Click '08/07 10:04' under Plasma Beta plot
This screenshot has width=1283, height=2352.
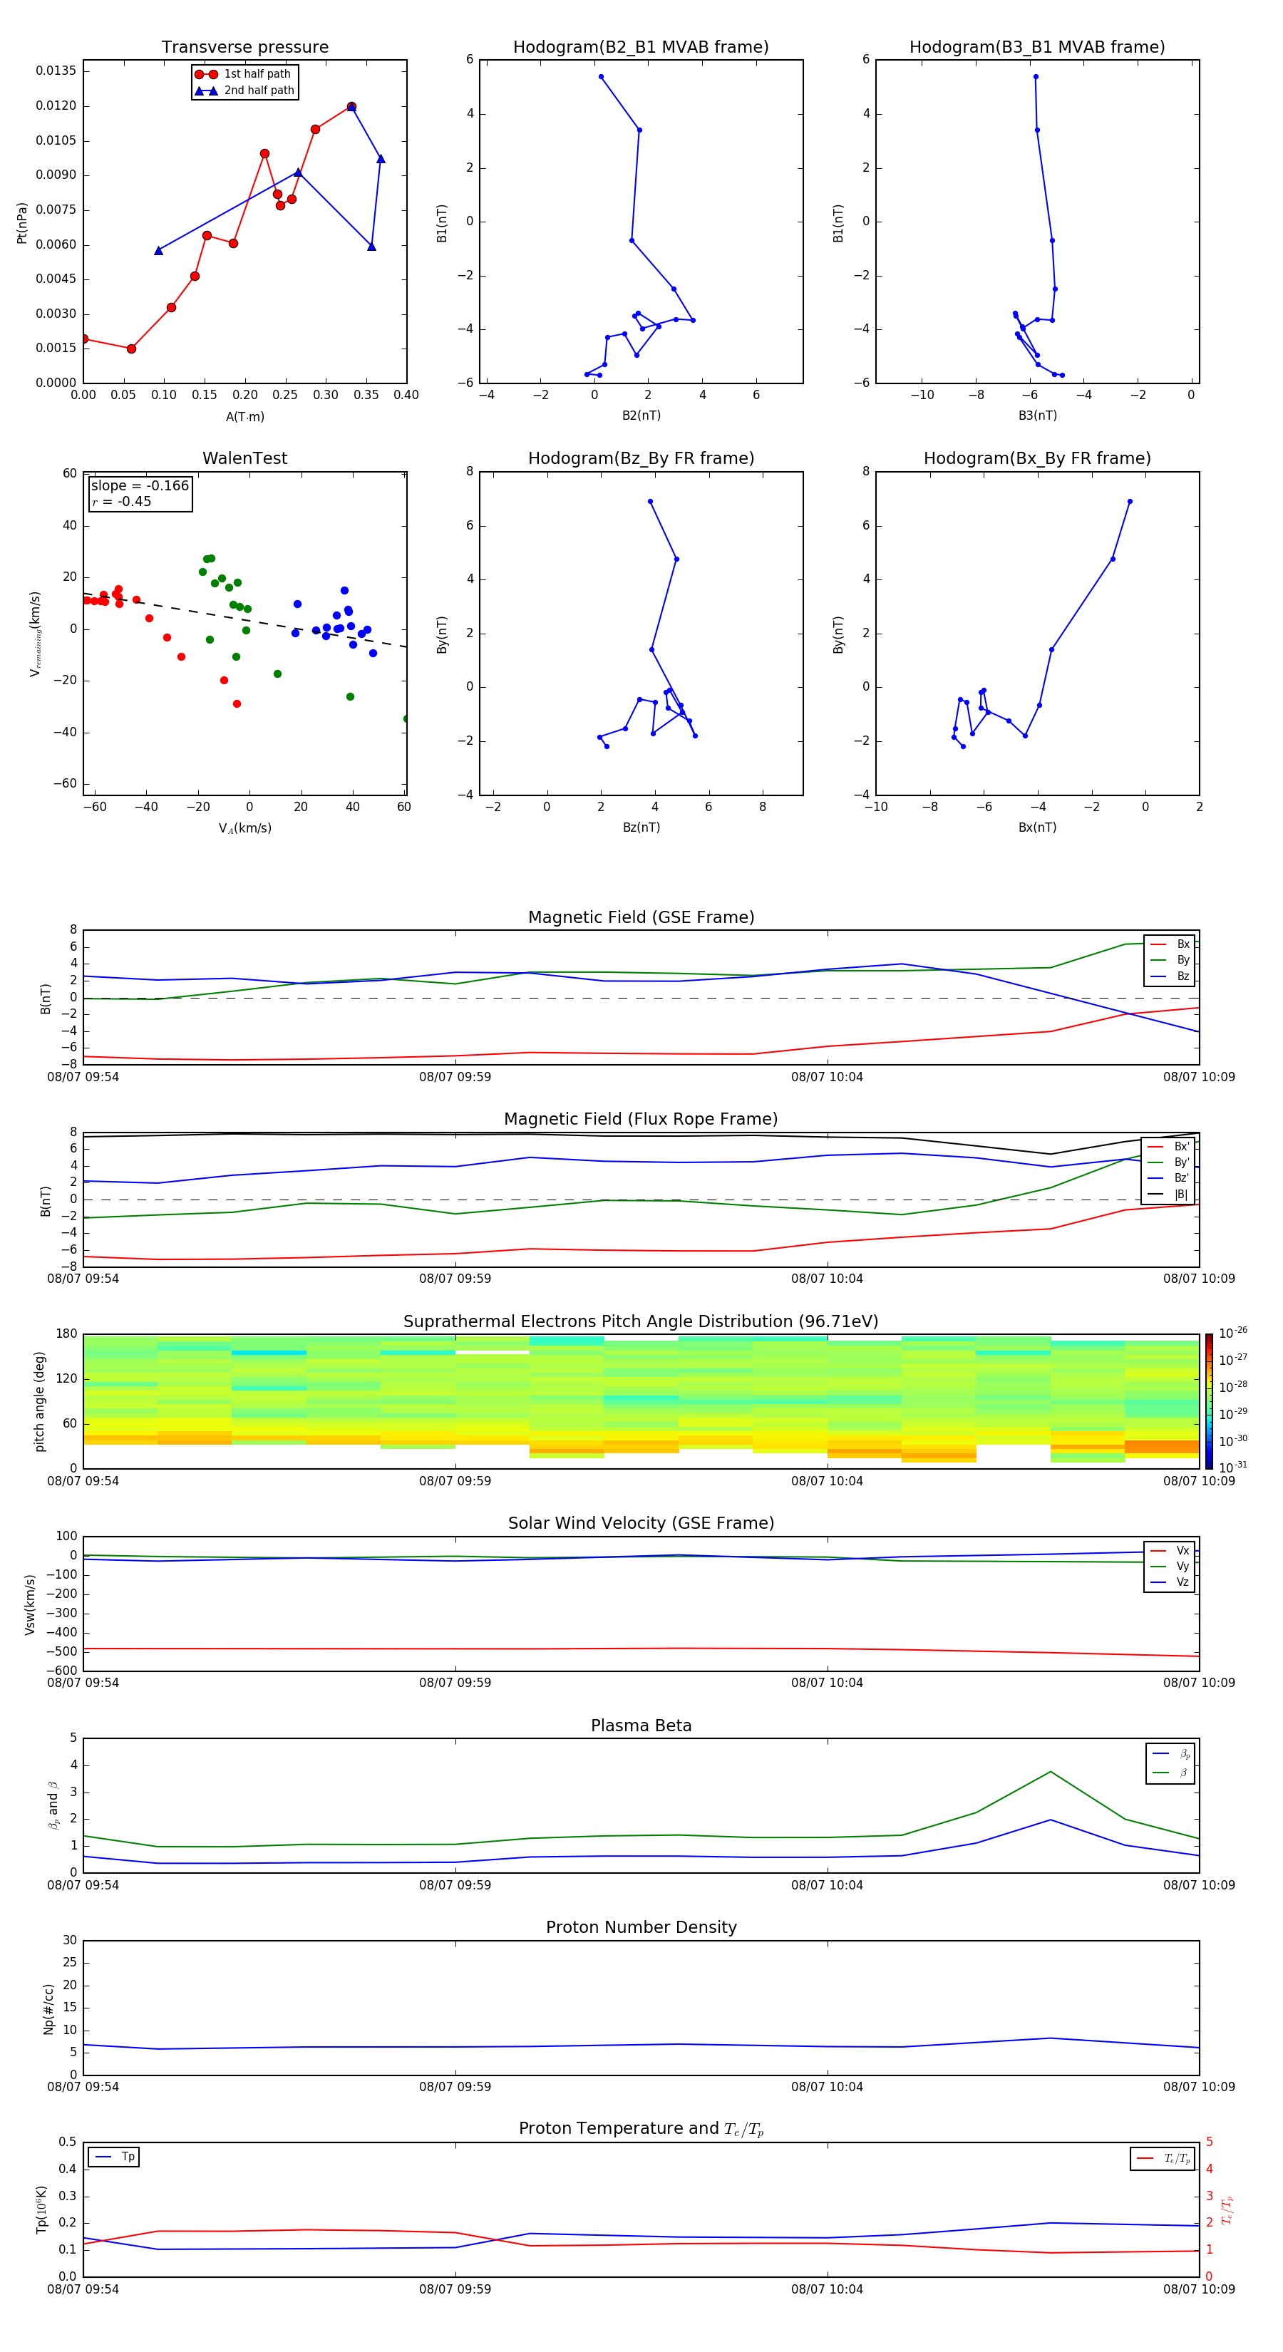(x=828, y=1885)
